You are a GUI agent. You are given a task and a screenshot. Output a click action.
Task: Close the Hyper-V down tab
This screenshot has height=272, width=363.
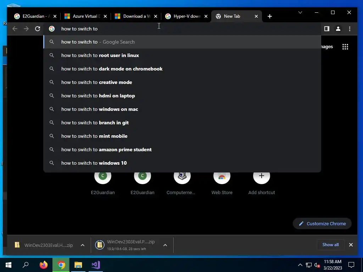click(206, 16)
